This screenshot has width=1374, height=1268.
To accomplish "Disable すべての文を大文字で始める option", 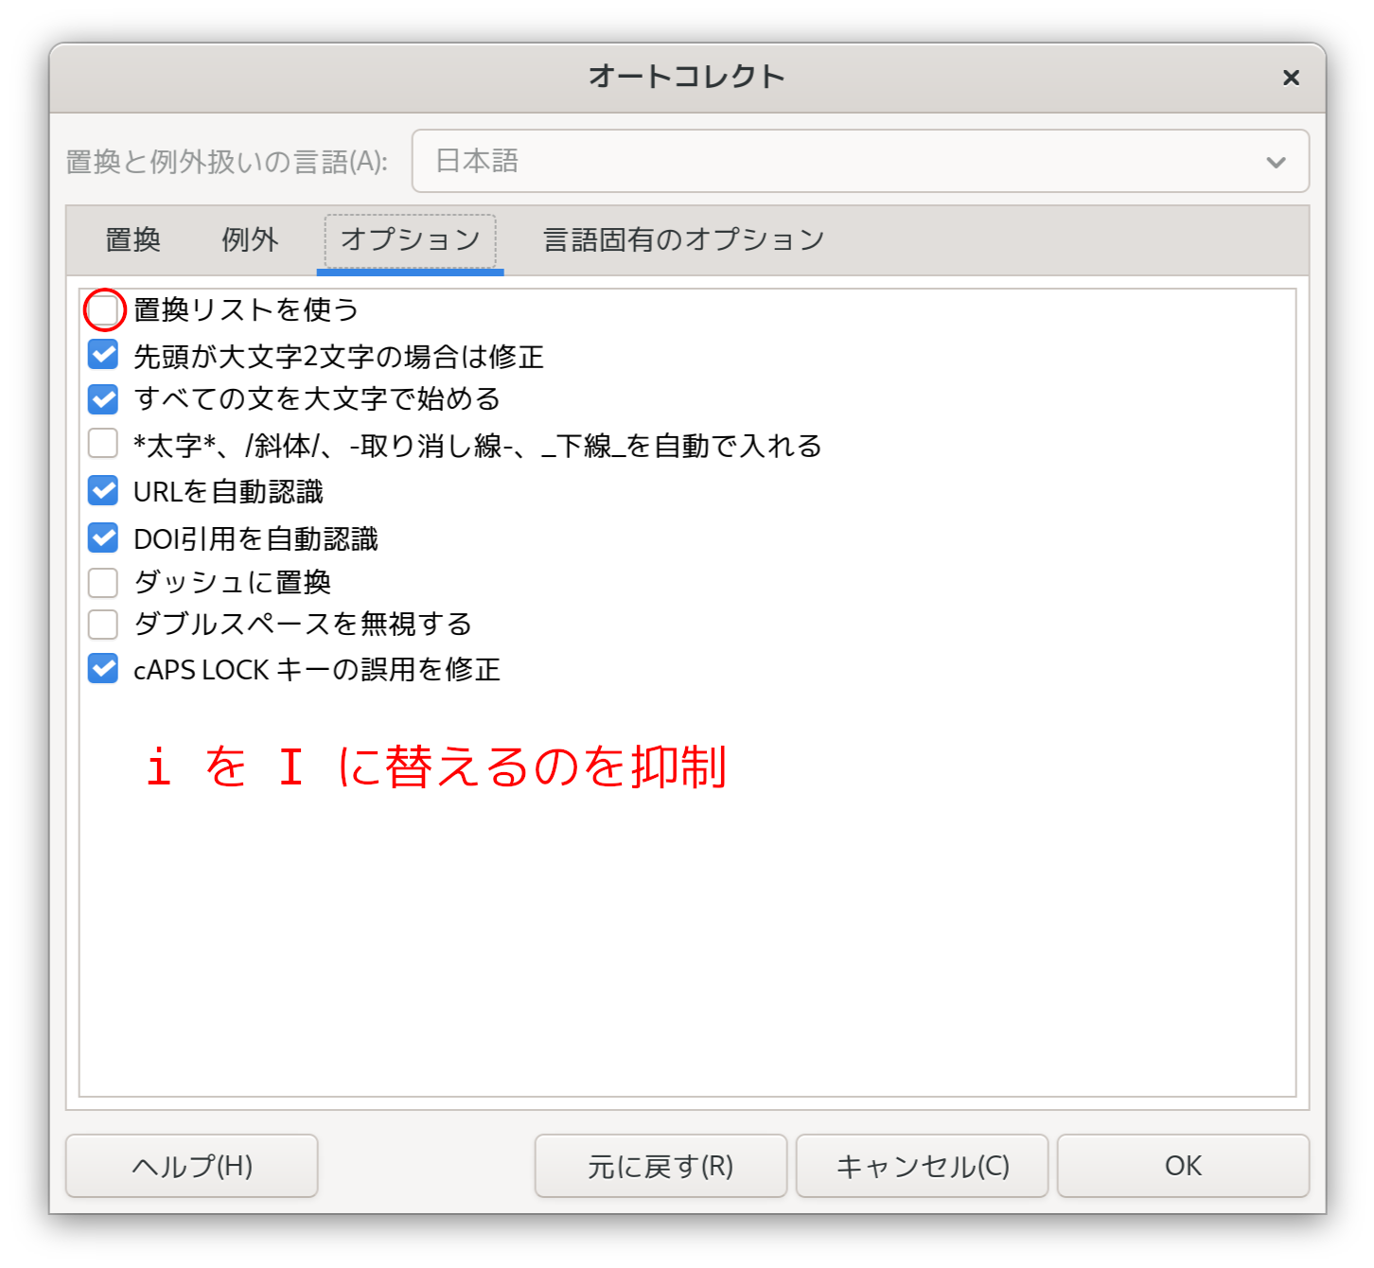I will tap(103, 399).
